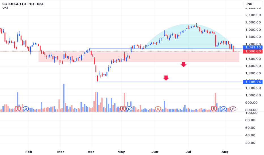Open the INR currency selector
The image size is (264, 155).
pos(253,4)
